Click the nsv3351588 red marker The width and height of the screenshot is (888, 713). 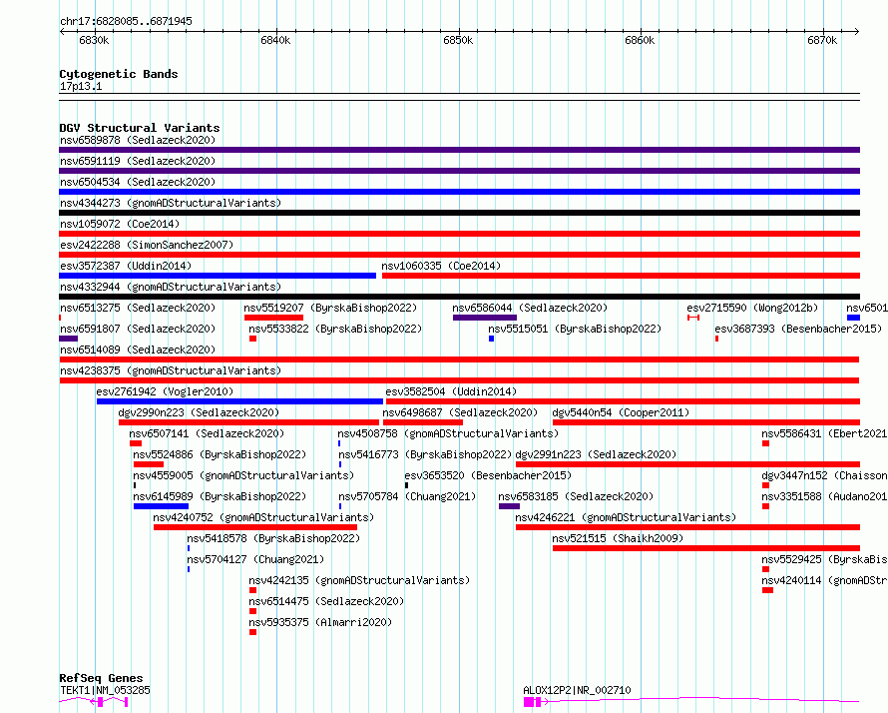coord(765,506)
